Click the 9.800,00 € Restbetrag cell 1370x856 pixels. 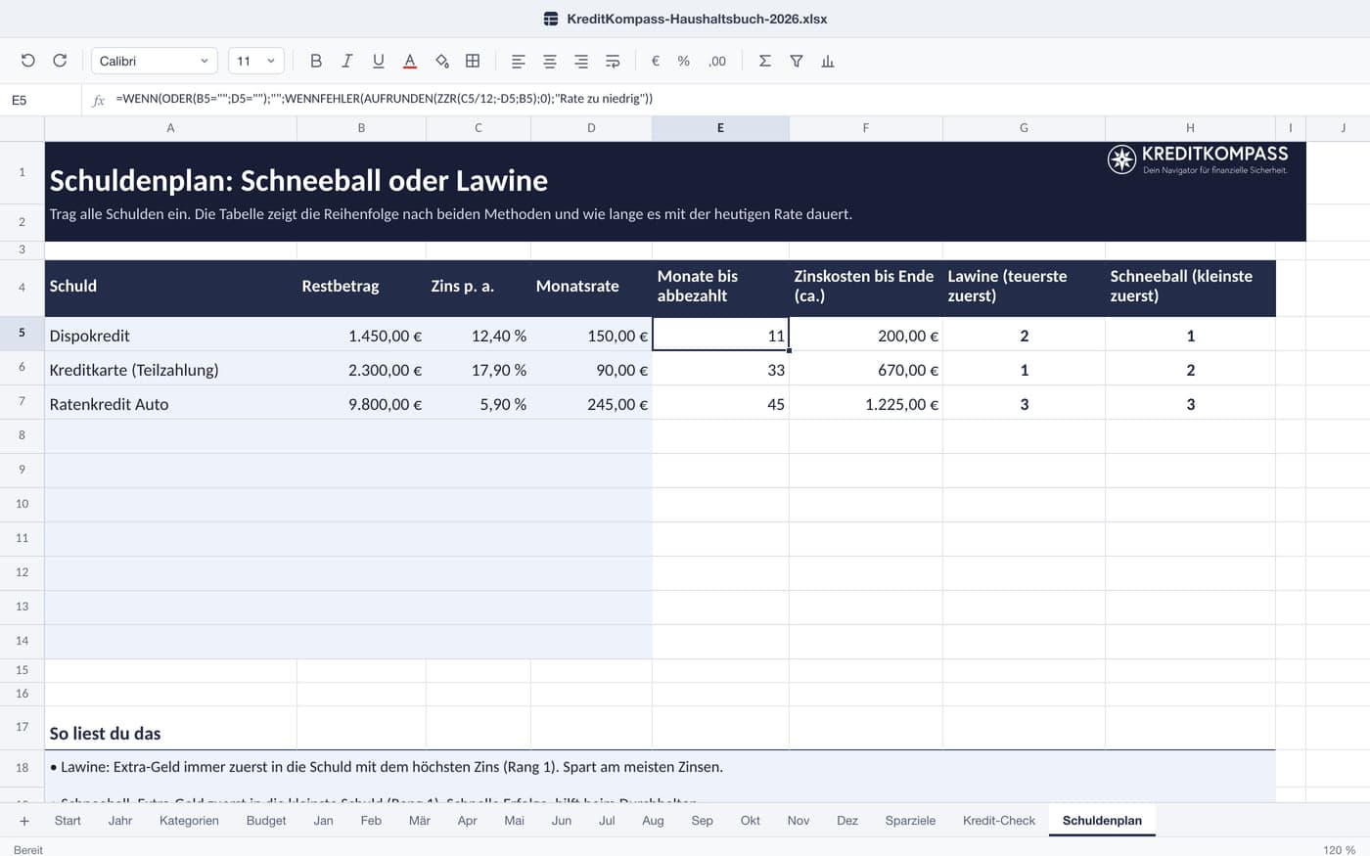pos(361,403)
